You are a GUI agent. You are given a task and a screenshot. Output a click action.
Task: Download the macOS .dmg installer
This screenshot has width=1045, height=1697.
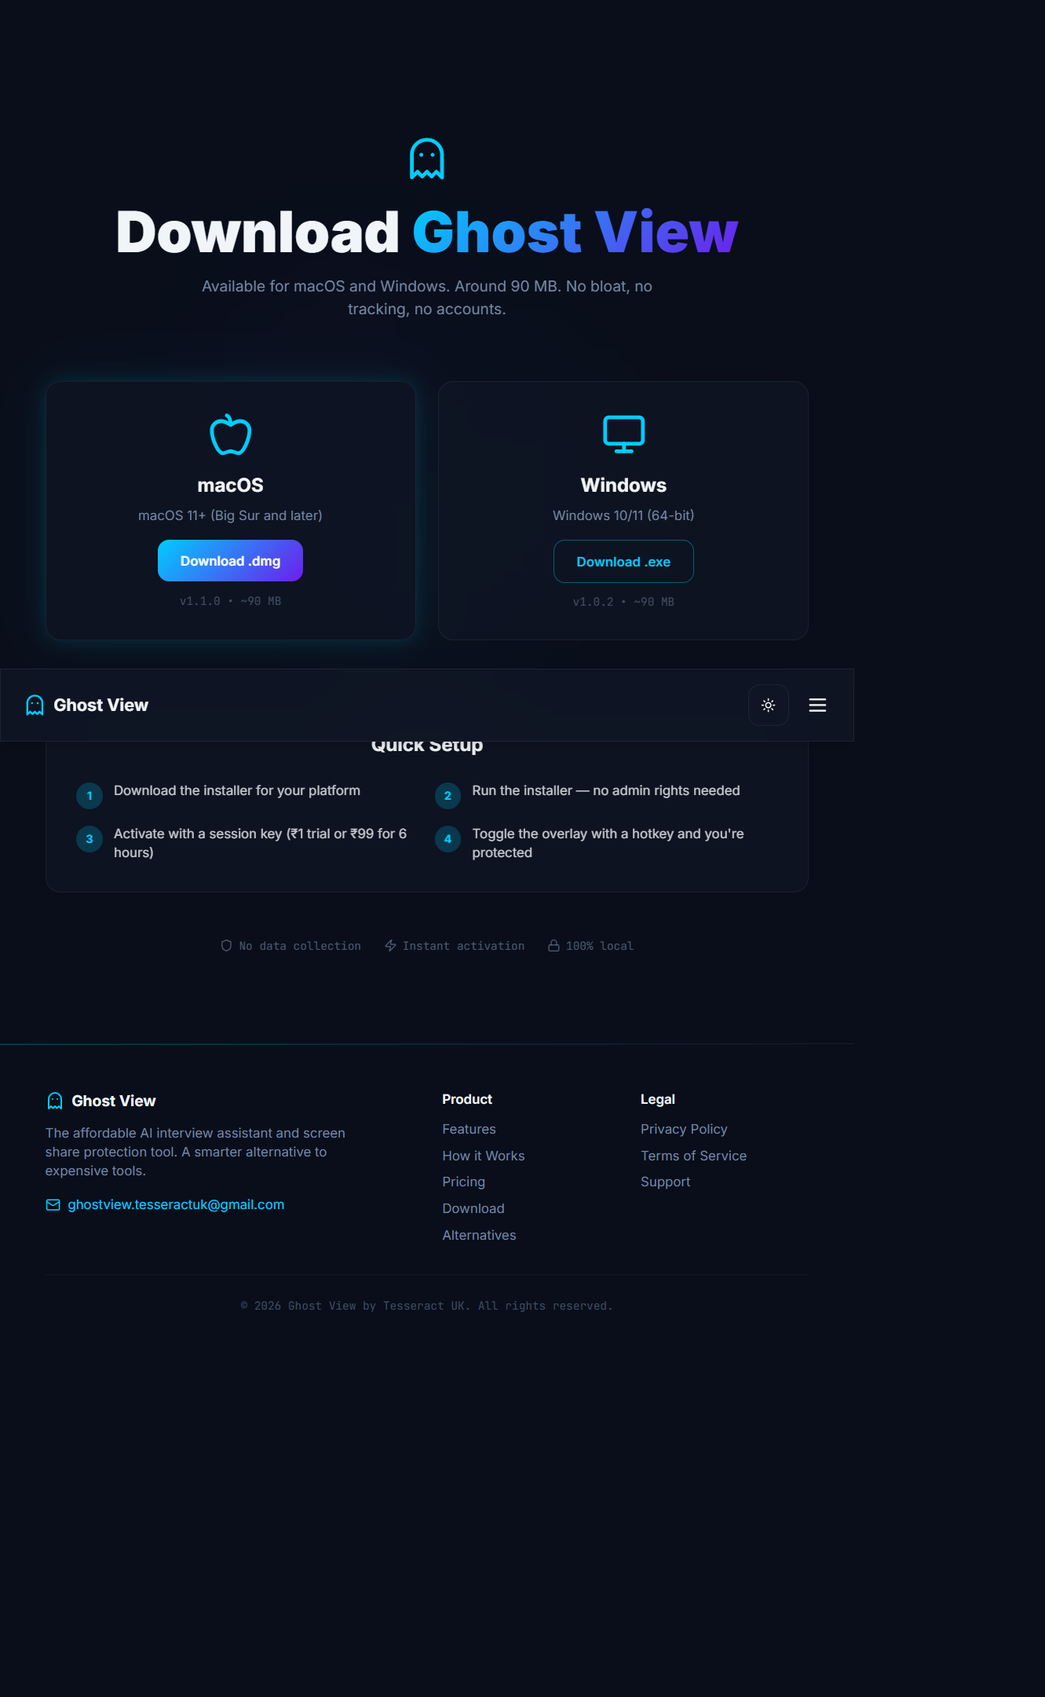230,561
